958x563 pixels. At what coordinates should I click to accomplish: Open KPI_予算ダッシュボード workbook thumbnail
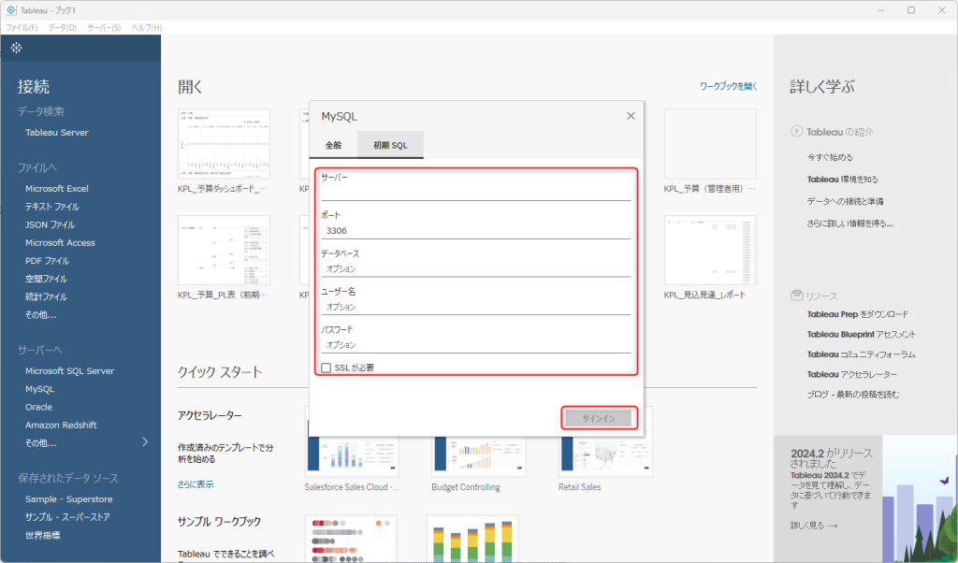click(x=224, y=144)
